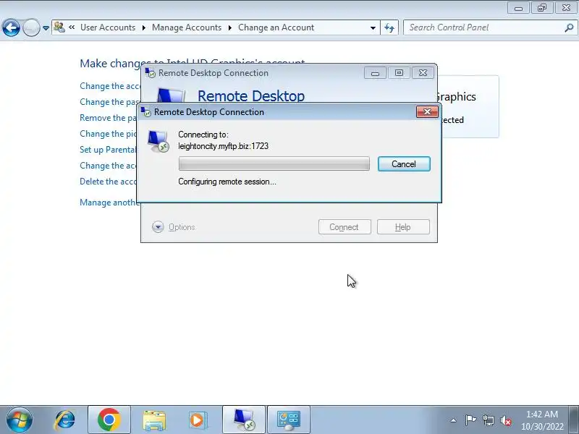Open the Delete the account link

click(x=108, y=182)
